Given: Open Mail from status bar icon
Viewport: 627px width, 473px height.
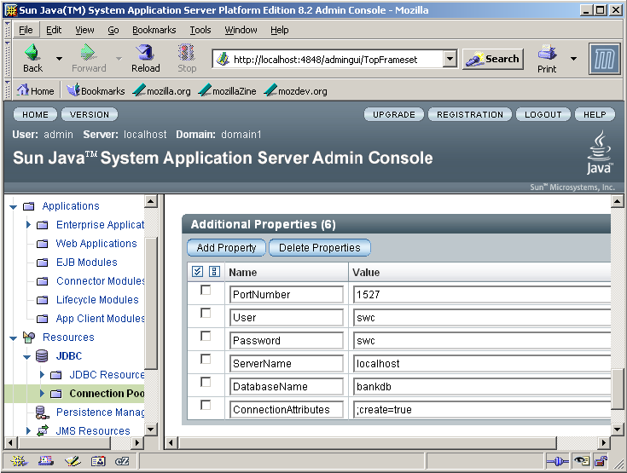Looking at the screenshot, I should 45,461.
